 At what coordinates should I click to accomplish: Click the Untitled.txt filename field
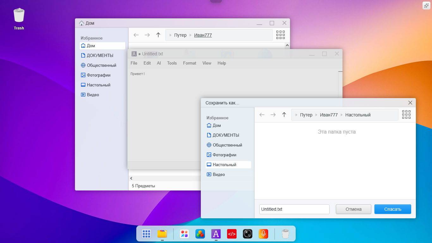[x=294, y=209]
